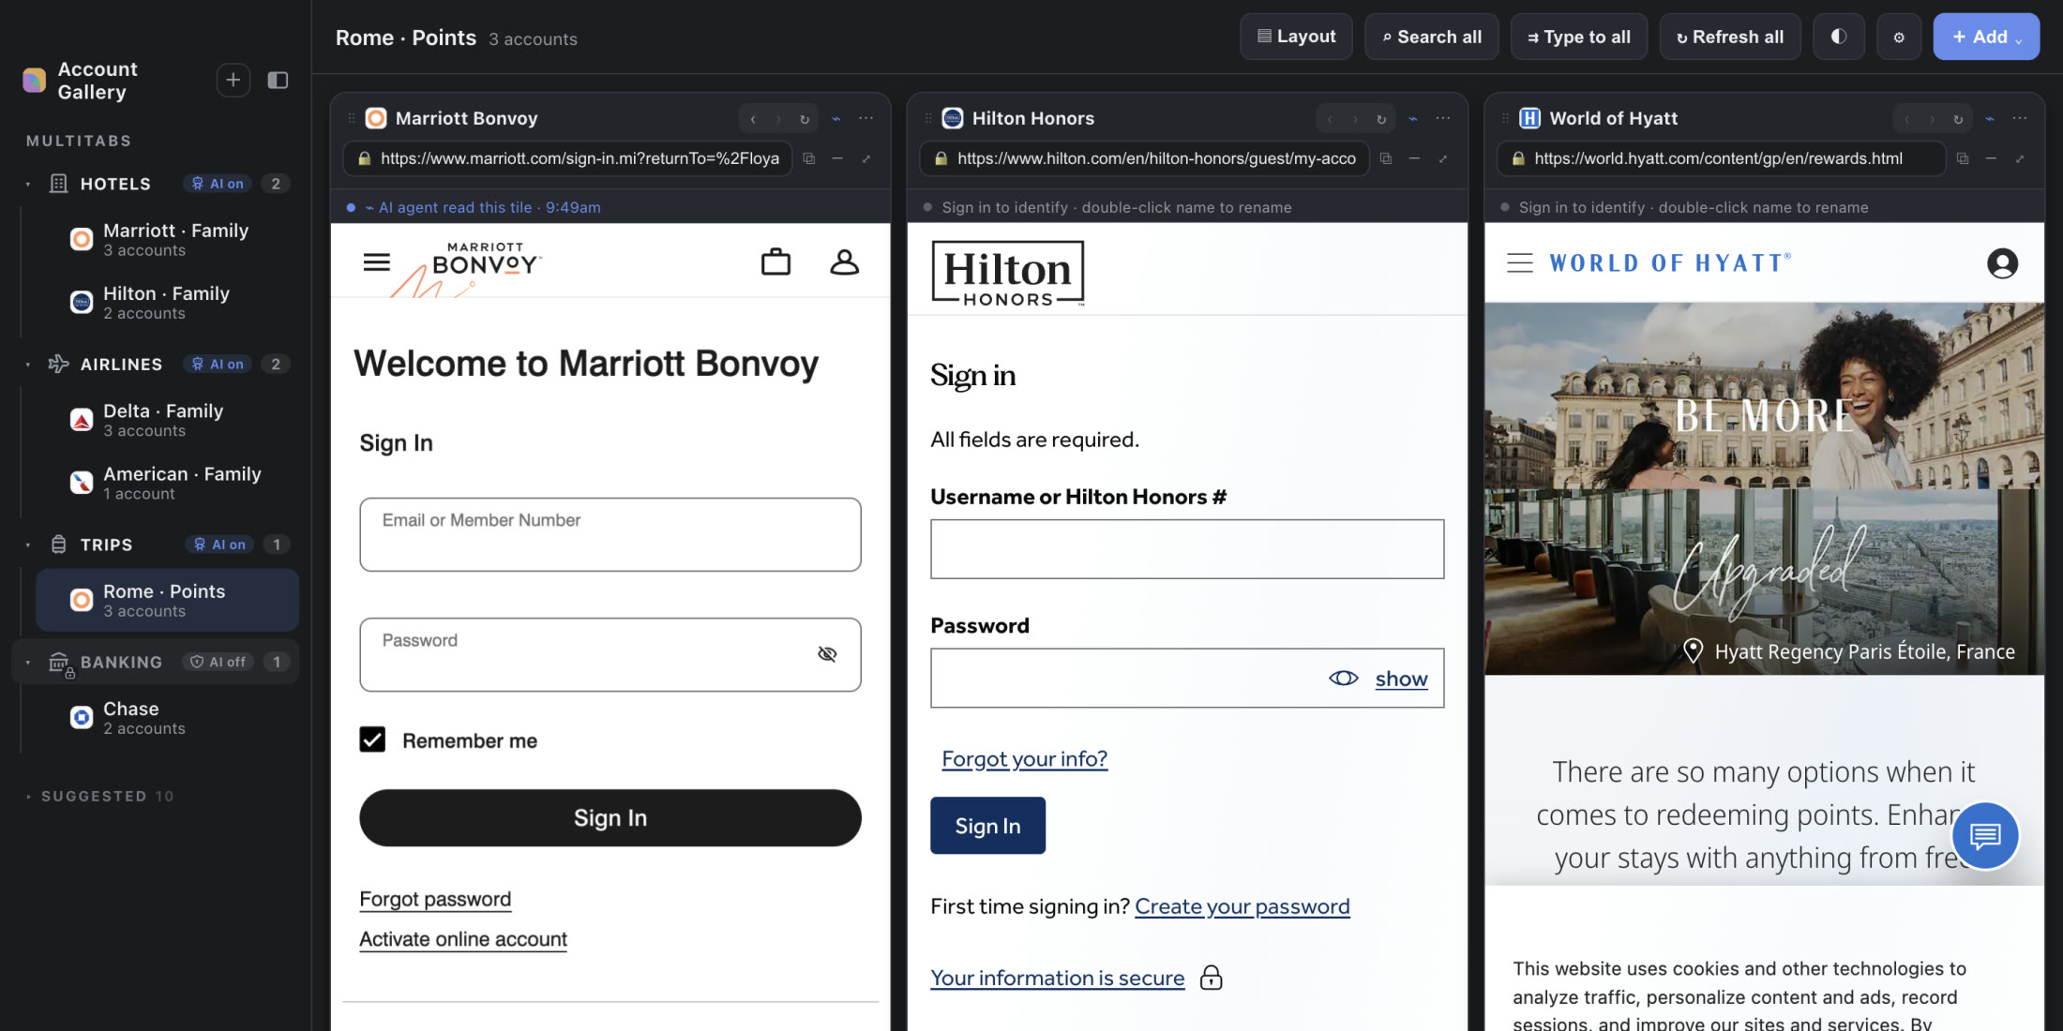Select Delta · Family multitab
The width and height of the screenshot is (2063, 1031).
(167, 420)
